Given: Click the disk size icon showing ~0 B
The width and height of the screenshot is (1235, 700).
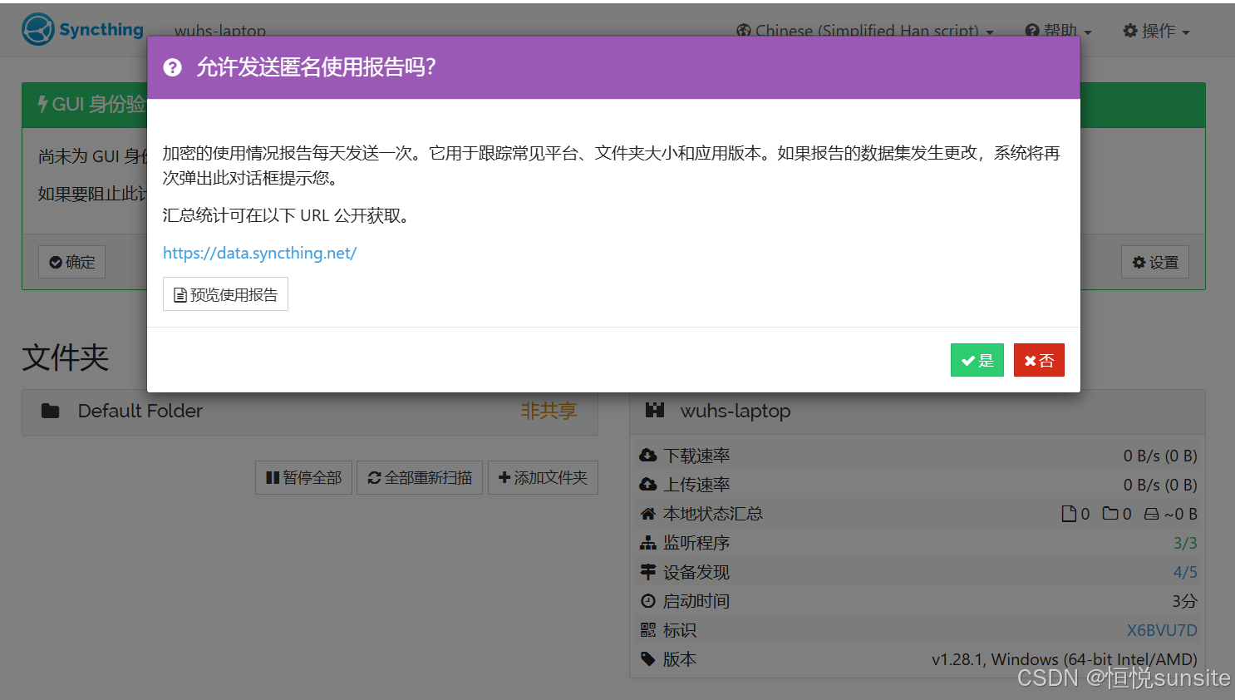Looking at the screenshot, I should click(1151, 515).
